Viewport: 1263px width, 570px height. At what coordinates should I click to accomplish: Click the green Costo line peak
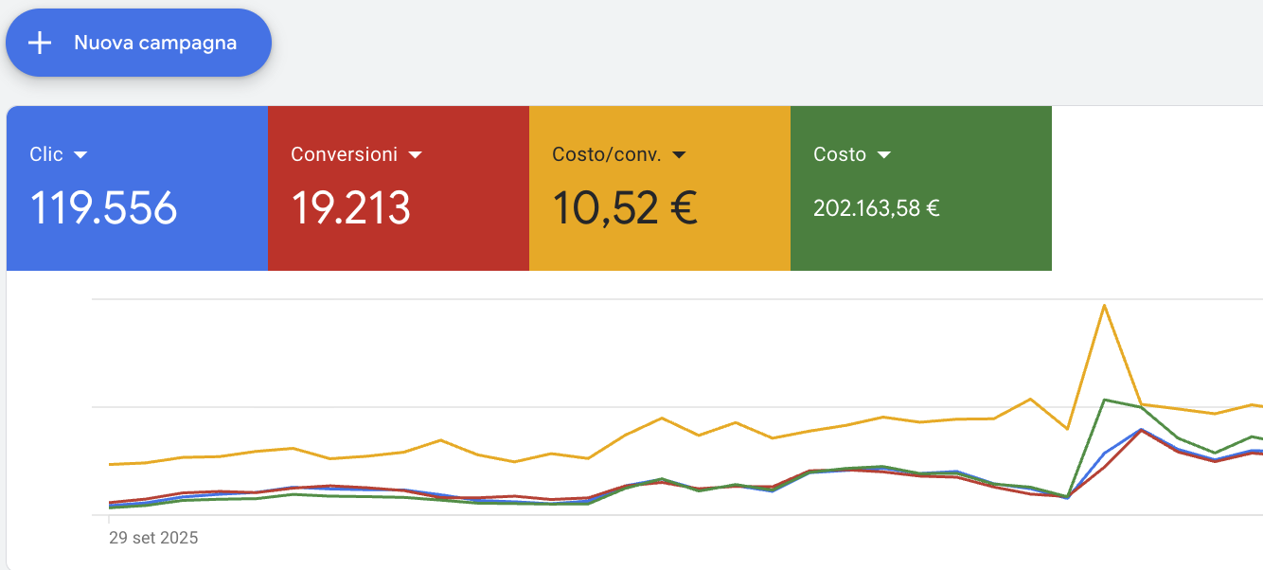click(x=1105, y=400)
